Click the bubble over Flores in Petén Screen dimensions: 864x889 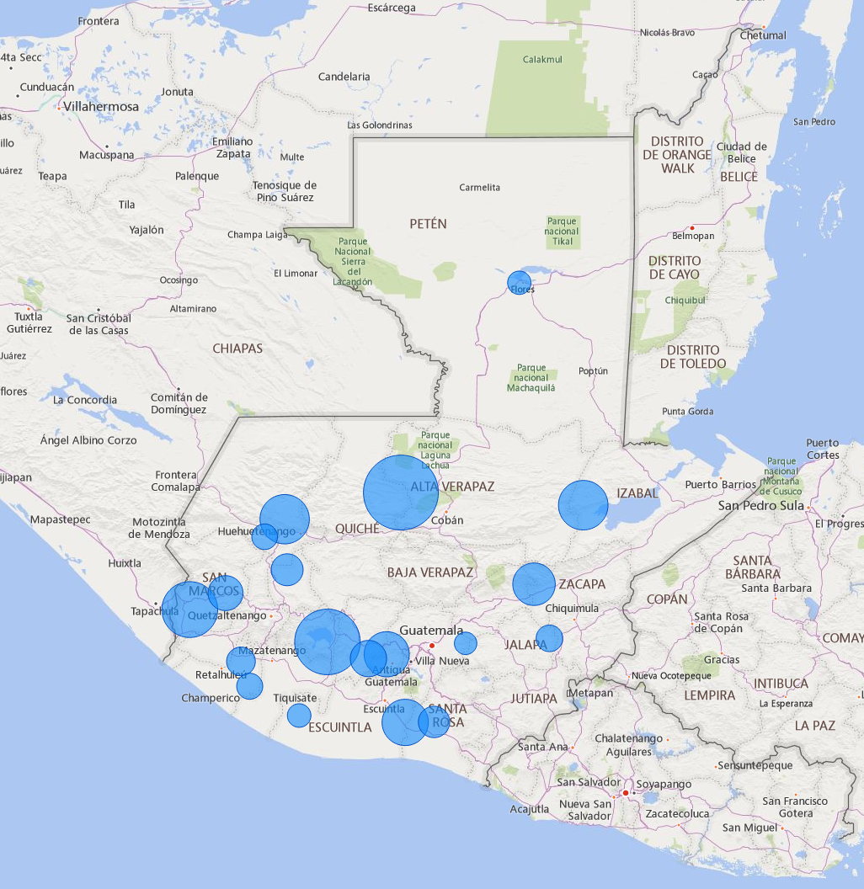click(519, 282)
